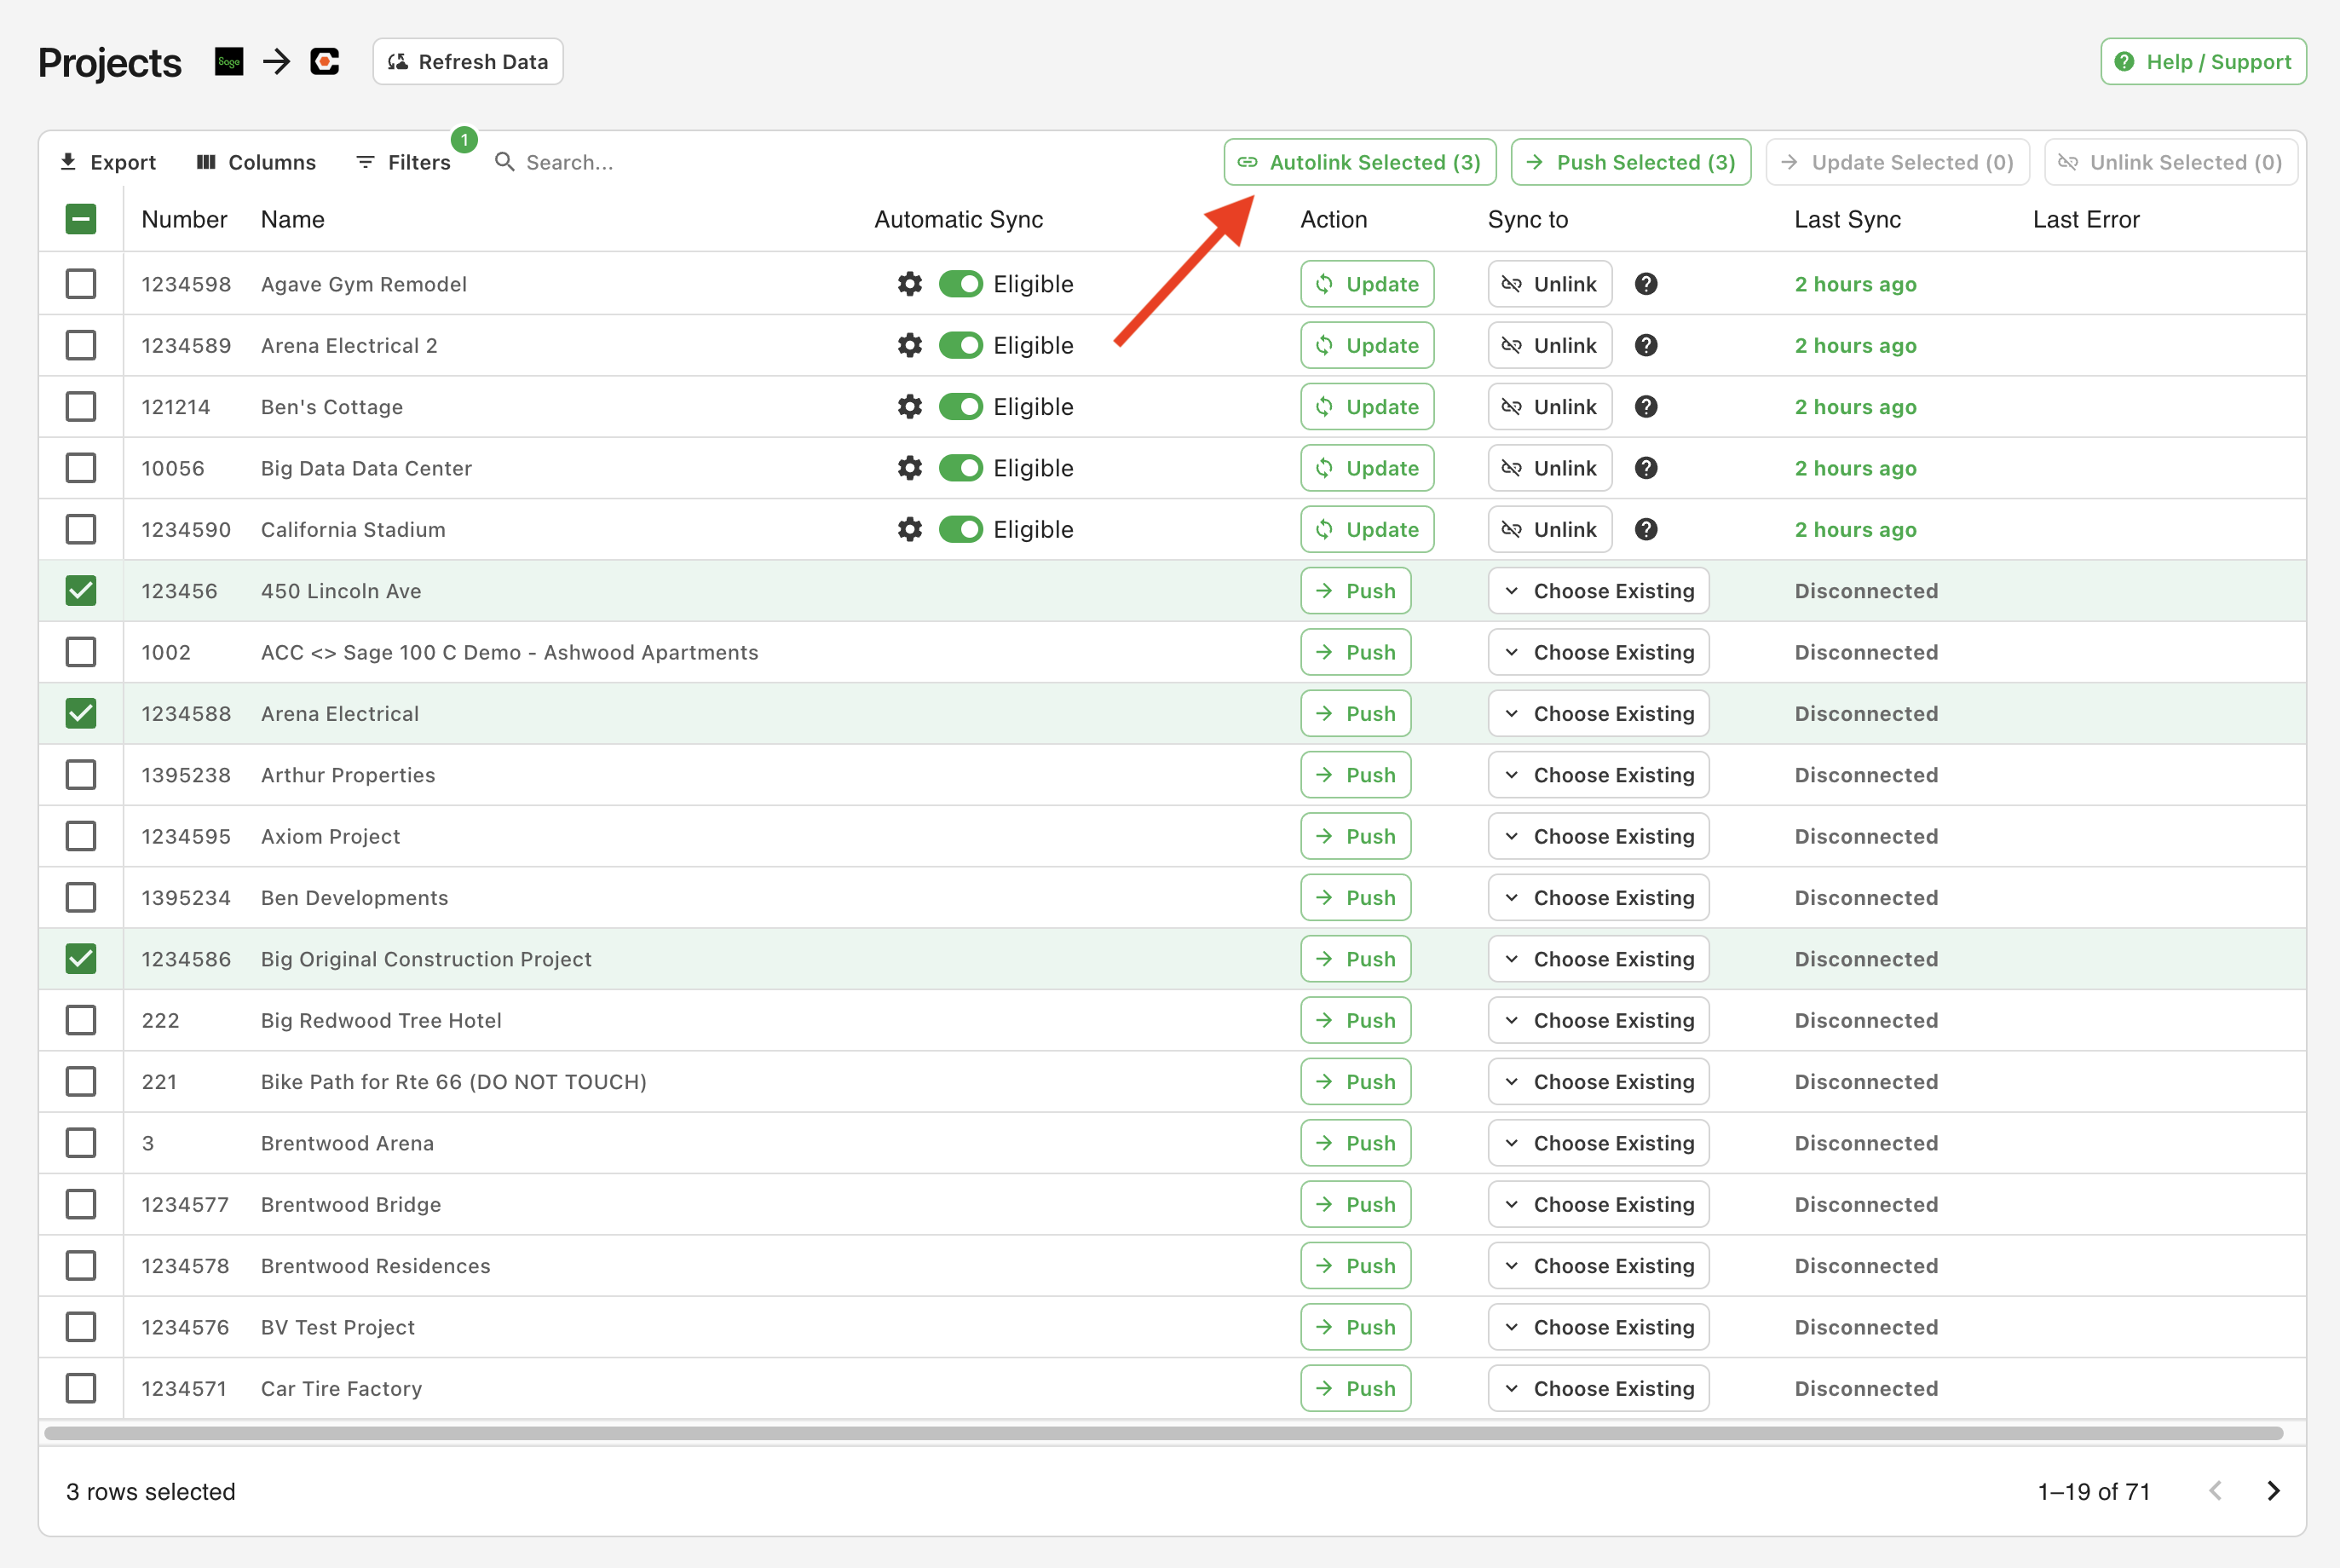Viewport: 2340px width, 1568px height.
Task: Open Help / Support menu
Action: [x=2205, y=60]
